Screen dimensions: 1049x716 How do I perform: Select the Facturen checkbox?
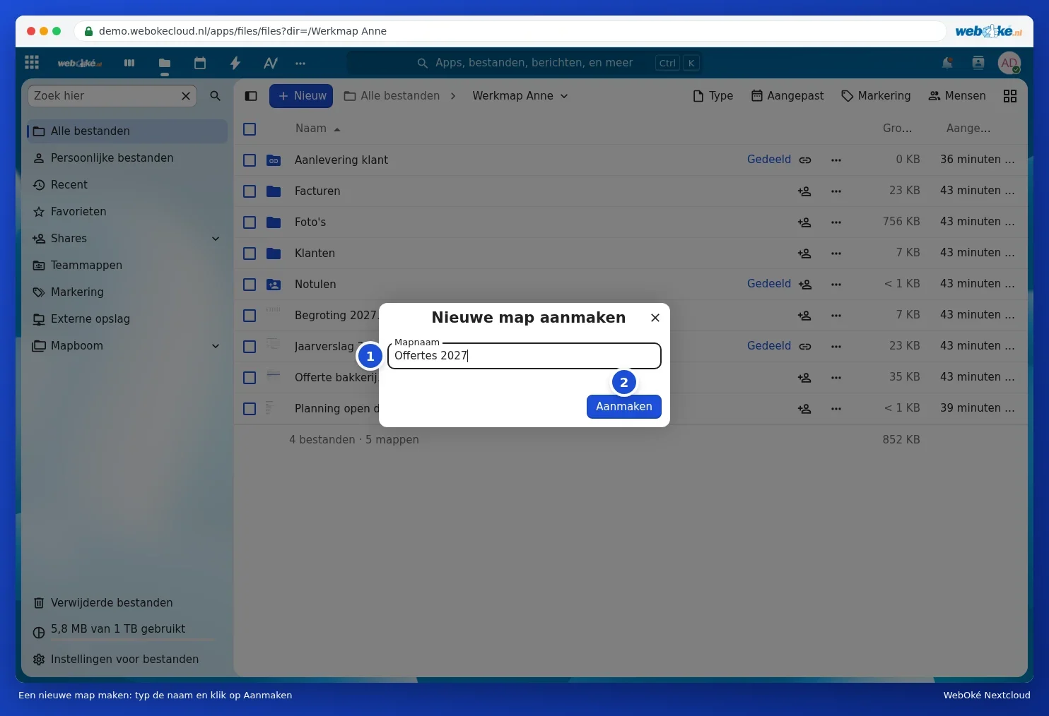(250, 191)
